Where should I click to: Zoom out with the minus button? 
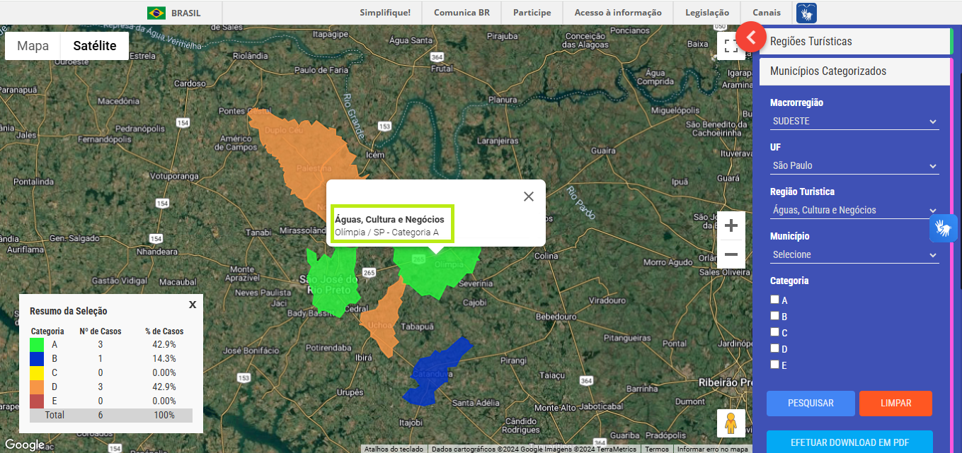point(731,254)
